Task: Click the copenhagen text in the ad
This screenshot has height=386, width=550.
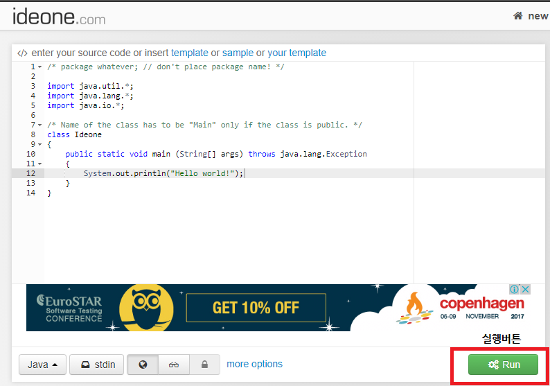Action: point(482,304)
